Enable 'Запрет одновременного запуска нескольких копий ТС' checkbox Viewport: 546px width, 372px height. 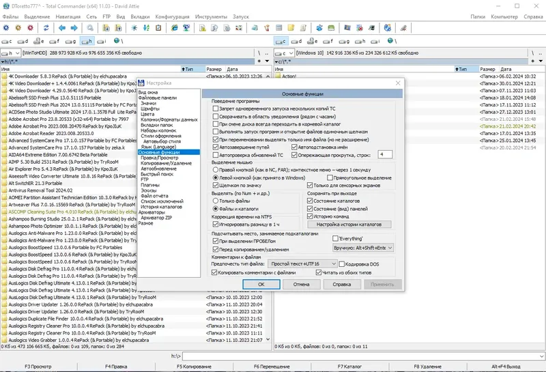(215, 109)
